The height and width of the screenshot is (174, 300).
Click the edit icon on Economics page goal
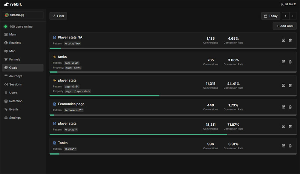(283, 107)
